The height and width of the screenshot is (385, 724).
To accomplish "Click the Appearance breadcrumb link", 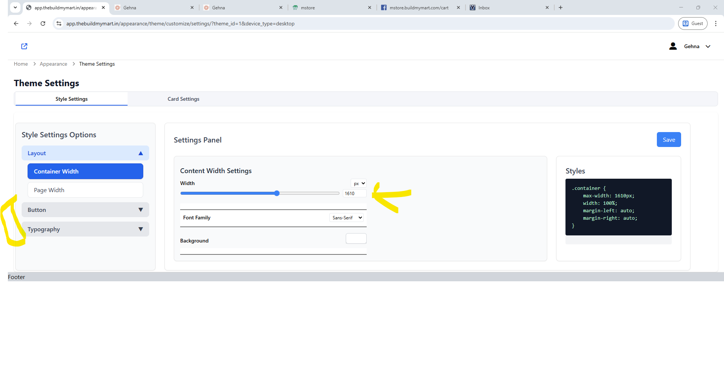I will [x=53, y=64].
